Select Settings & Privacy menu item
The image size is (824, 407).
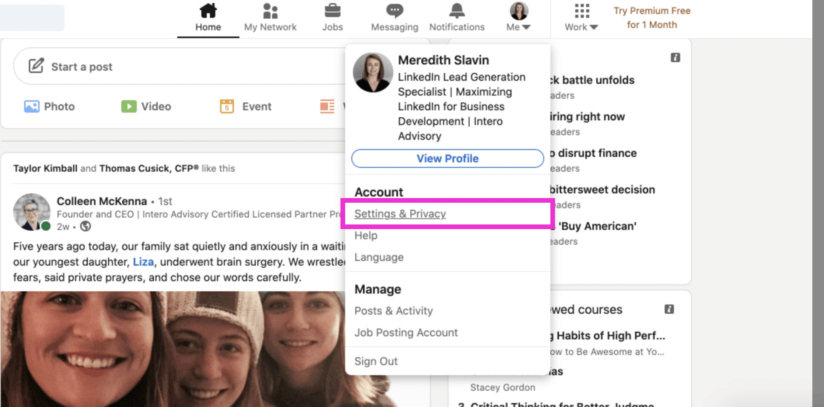pyautogui.click(x=400, y=214)
